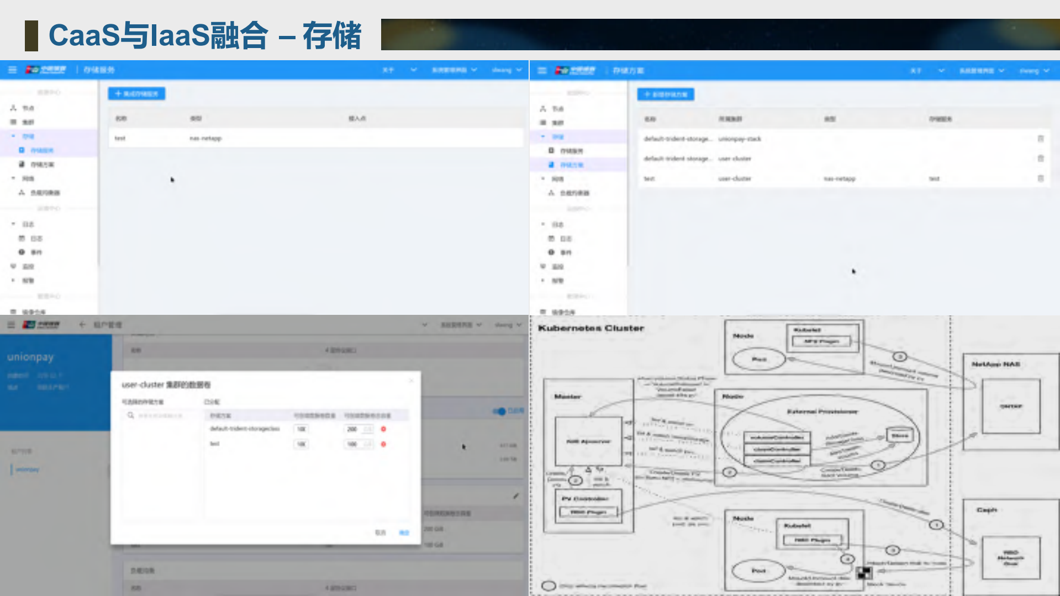
Task: Click the storage plan search input in the dialog
Action: [161, 415]
